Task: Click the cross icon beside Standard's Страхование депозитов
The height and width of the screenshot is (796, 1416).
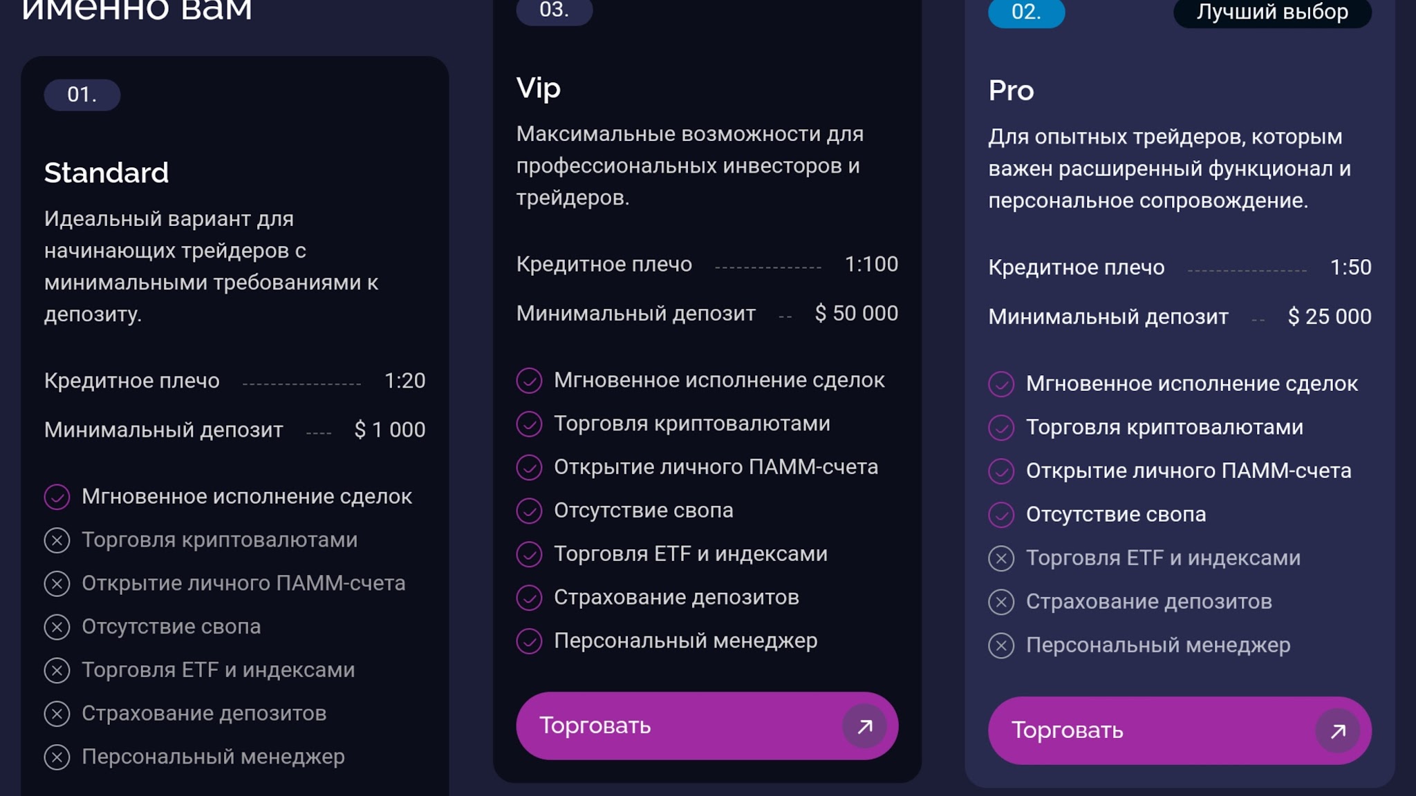Action: 57,714
